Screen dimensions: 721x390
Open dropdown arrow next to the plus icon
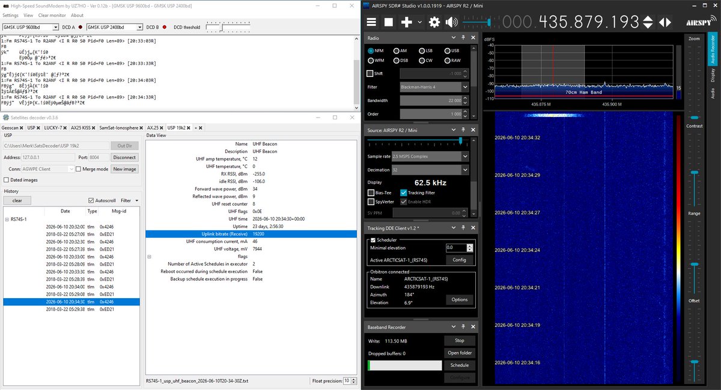[x=419, y=23]
